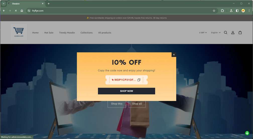Open the Hot Sale menu item
The image size is (253, 139).
(49, 33)
